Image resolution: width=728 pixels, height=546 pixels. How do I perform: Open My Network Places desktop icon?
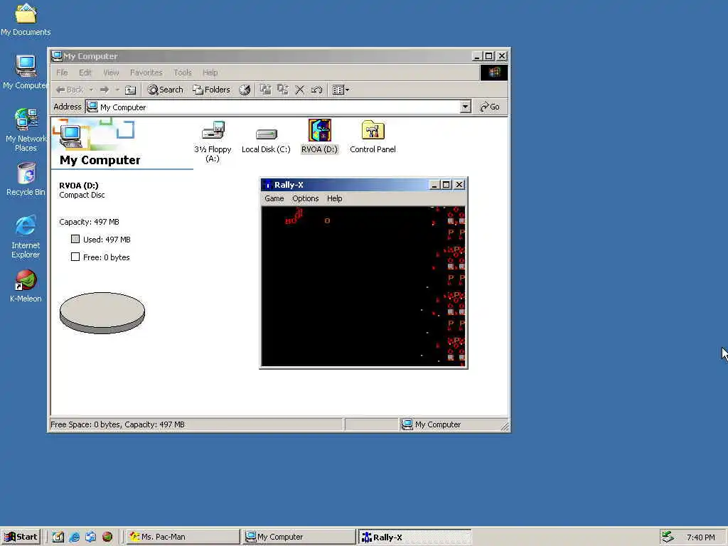26,130
